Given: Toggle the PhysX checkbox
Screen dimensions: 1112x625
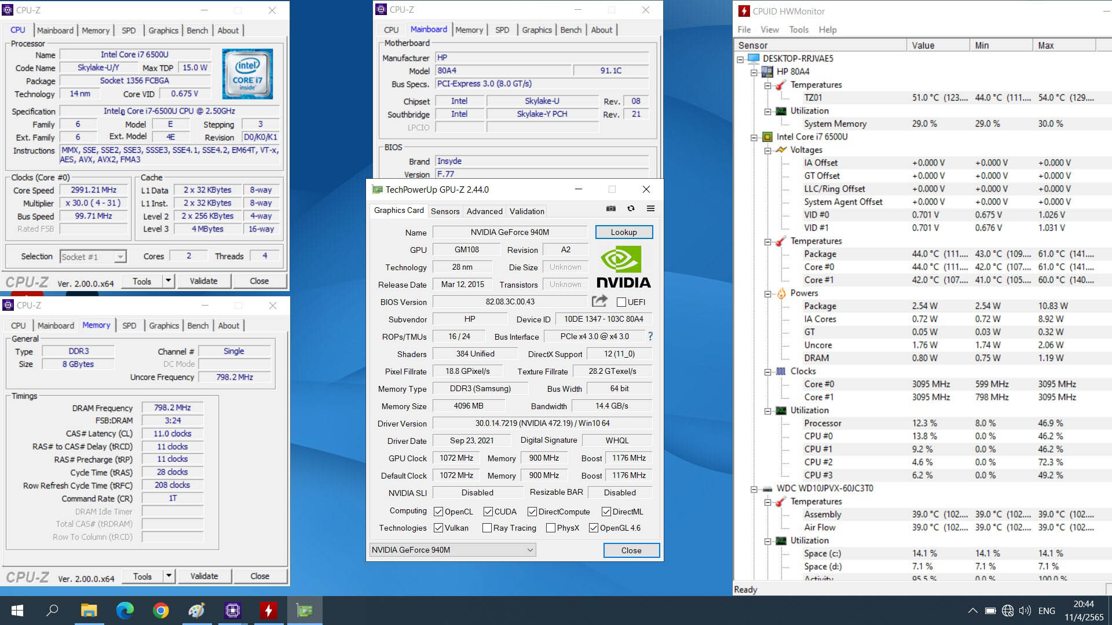Looking at the screenshot, I should tap(551, 528).
